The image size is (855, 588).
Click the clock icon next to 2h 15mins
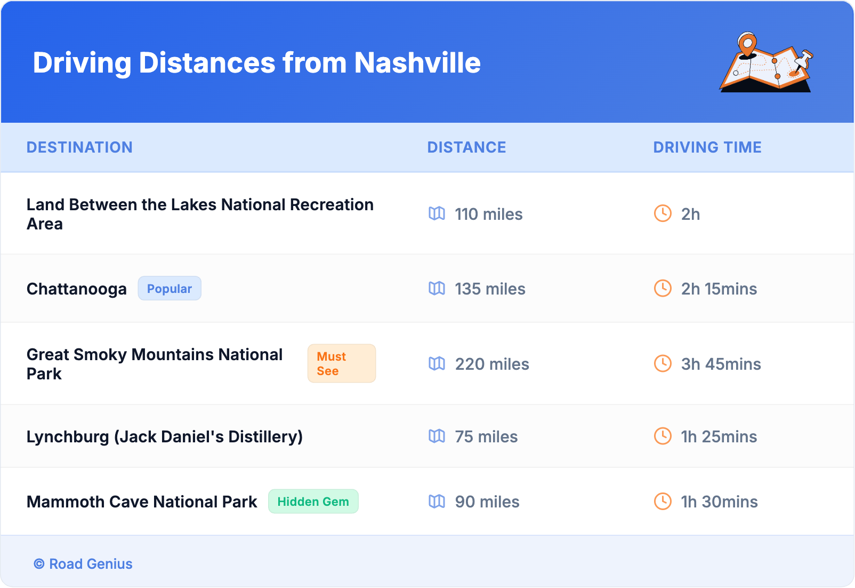tap(663, 288)
